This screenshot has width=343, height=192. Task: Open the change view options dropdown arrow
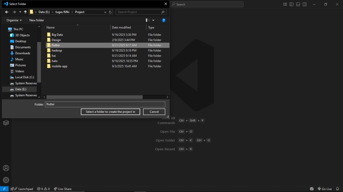point(153,20)
